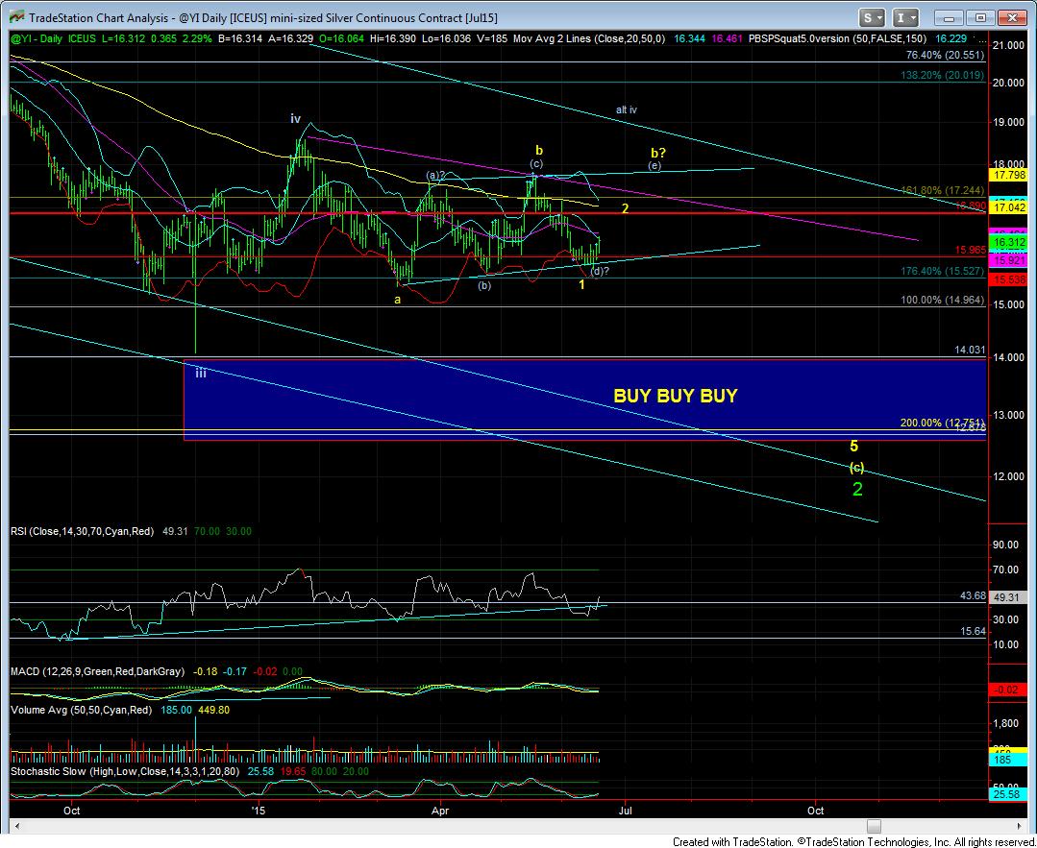The image size is (1037, 848).
Task: Click the magenta '15.921' price axis marker
Action: [x=1007, y=261]
